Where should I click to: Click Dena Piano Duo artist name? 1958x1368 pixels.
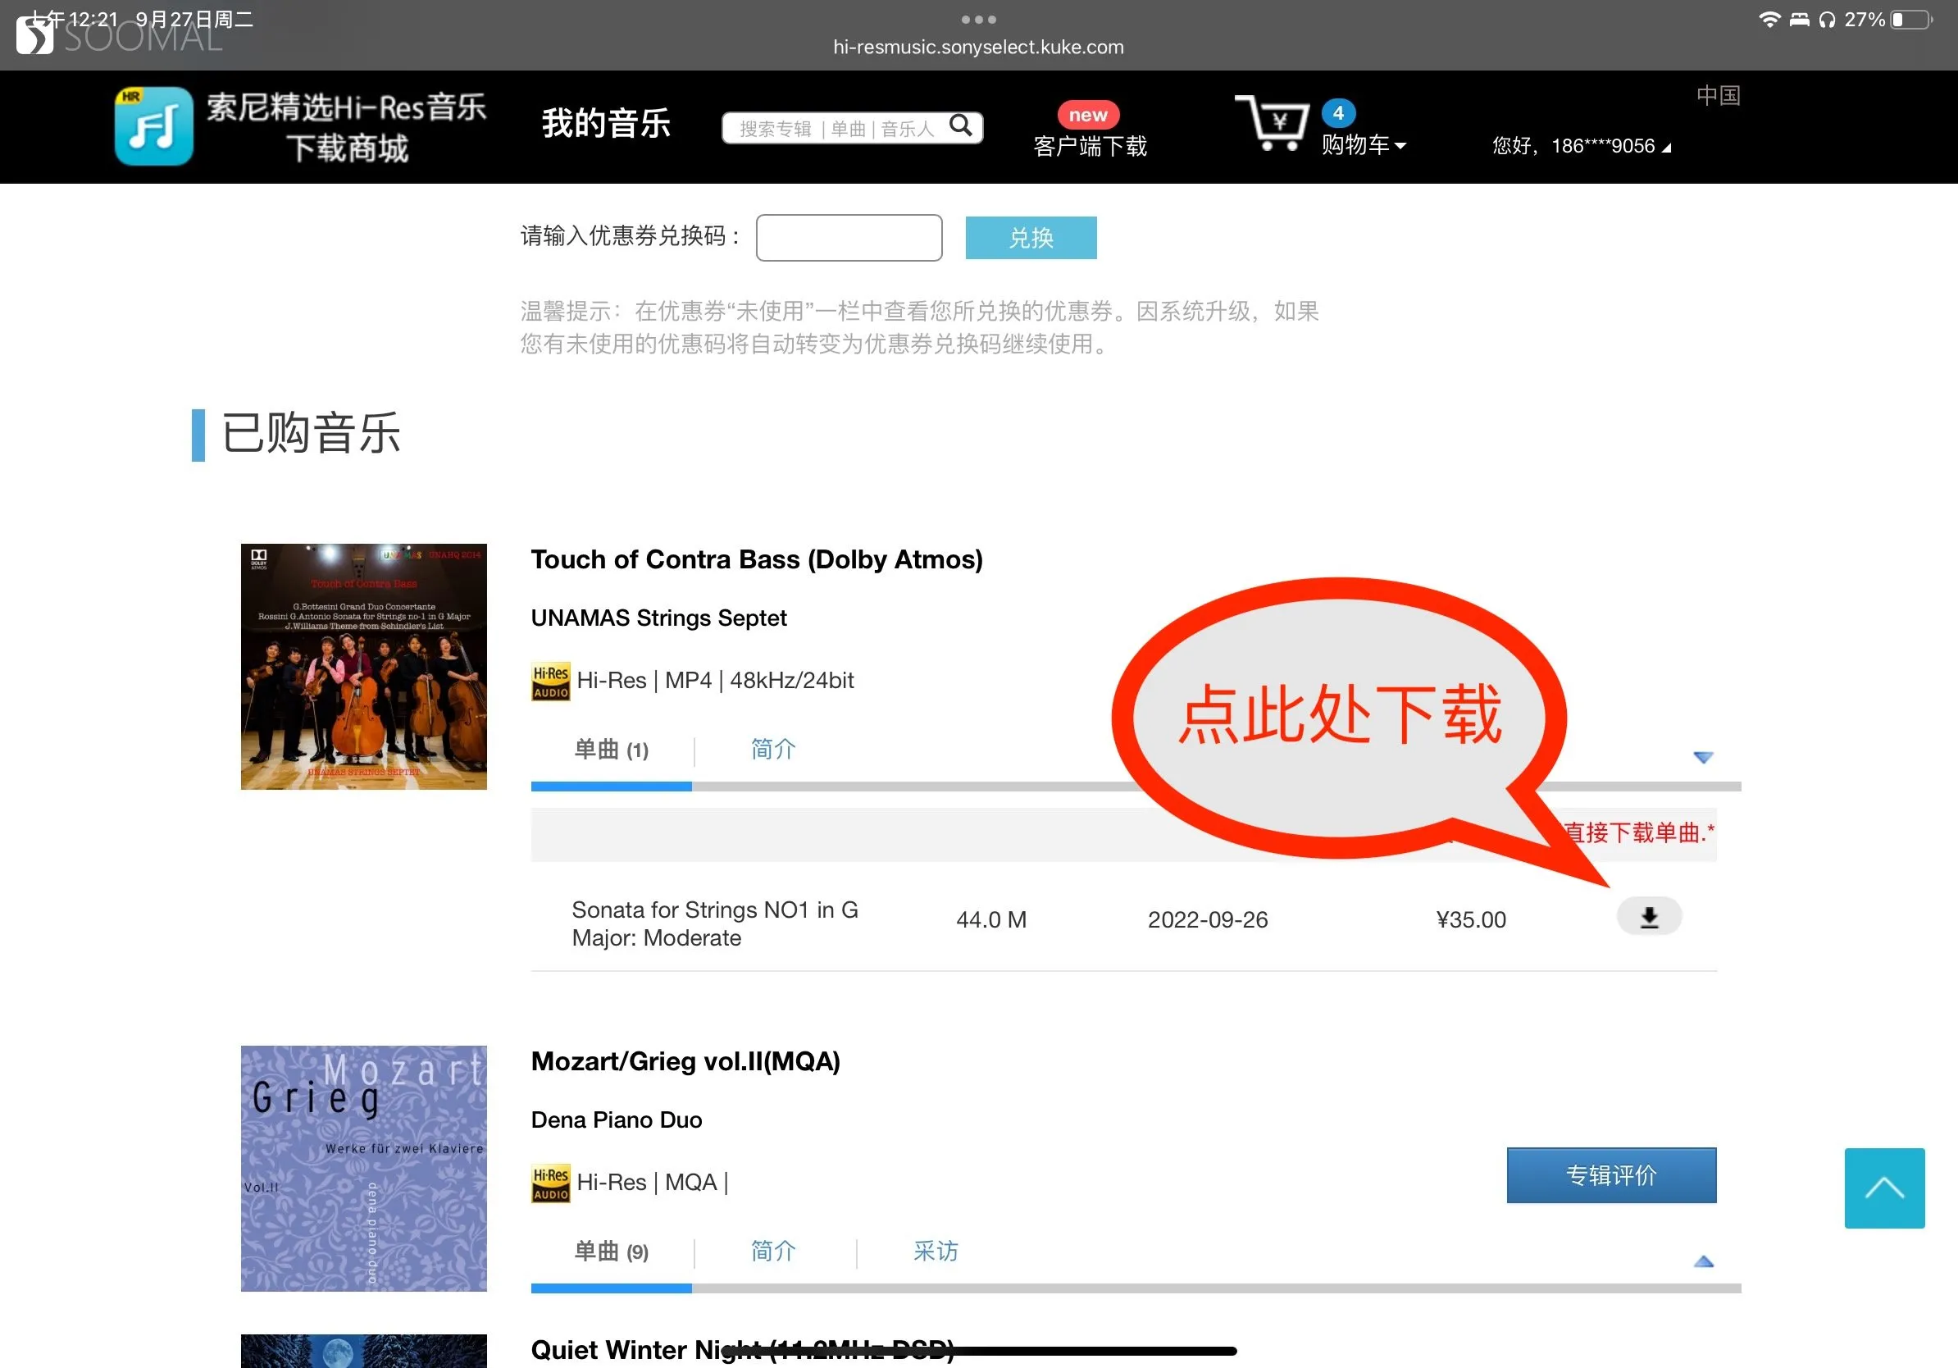[x=617, y=1119]
